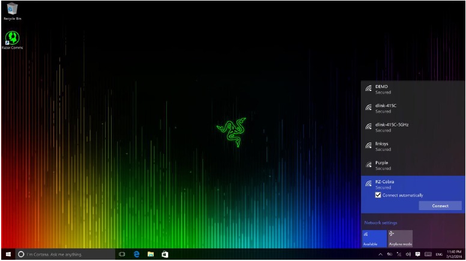
Task: Open the Network settings link
Action: coord(381,223)
